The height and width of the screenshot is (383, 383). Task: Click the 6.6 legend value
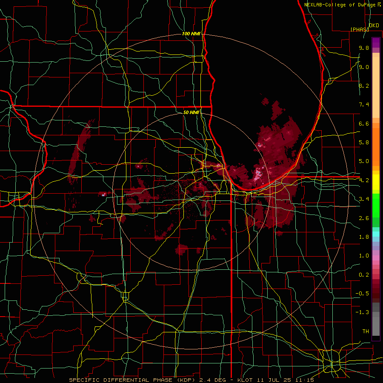(x=364, y=123)
